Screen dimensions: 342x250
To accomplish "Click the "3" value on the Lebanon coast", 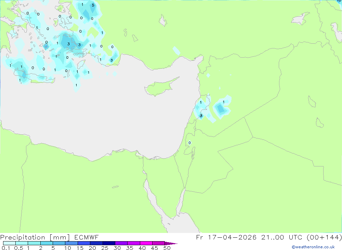I will click(x=201, y=116).
